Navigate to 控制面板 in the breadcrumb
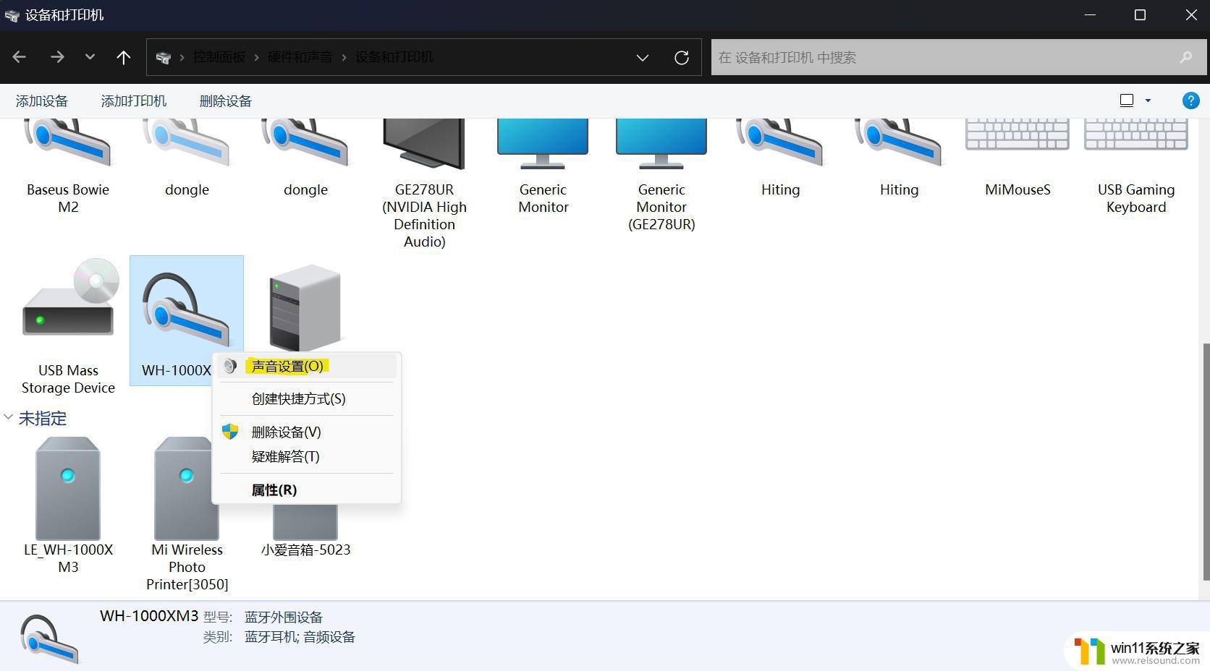Image resolution: width=1210 pixels, height=671 pixels. coord(219,57)
